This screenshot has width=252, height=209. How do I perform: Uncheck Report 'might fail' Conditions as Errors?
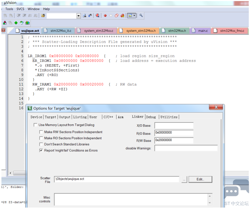point(41,150)
